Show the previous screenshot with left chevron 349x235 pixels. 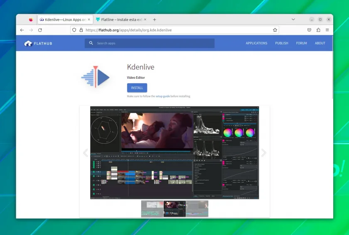tap(86, 153)
